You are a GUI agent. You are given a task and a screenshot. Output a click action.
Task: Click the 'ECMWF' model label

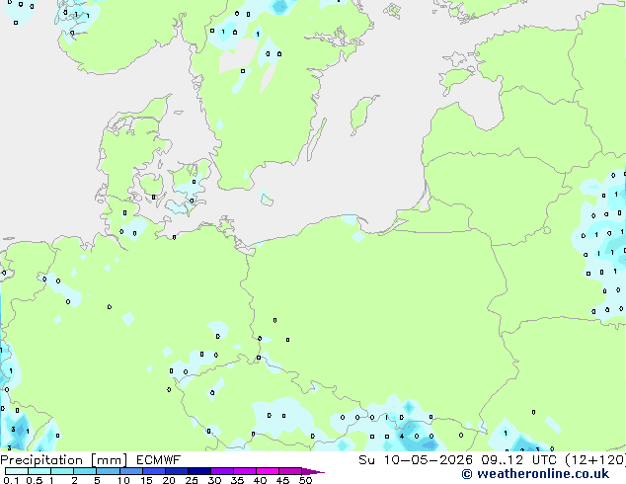point(159,460)
